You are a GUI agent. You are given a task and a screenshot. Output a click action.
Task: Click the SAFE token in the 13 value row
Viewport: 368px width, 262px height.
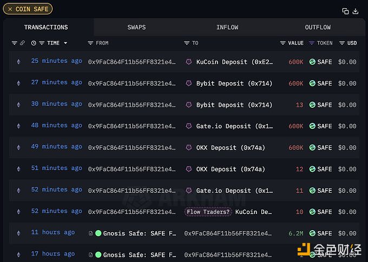tap(320, 105)
